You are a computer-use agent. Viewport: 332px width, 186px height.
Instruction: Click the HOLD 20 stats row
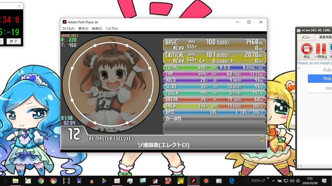click(x=214, y=80)
